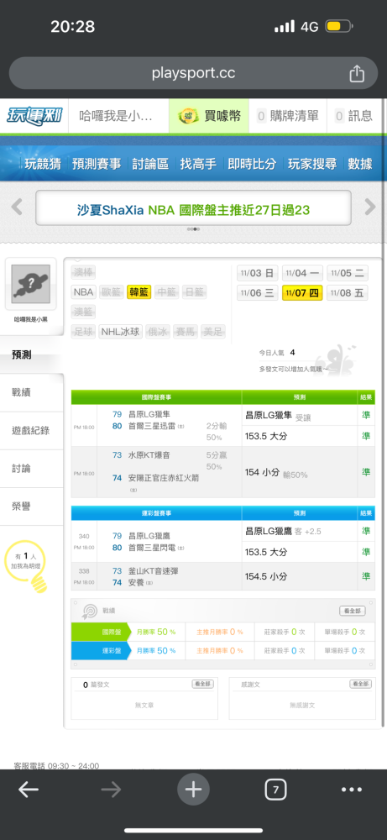Show next banner with right arrow

[370, 207]
